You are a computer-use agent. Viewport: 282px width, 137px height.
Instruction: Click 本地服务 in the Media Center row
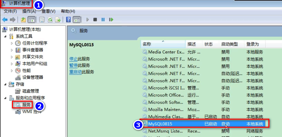point(255,52)
